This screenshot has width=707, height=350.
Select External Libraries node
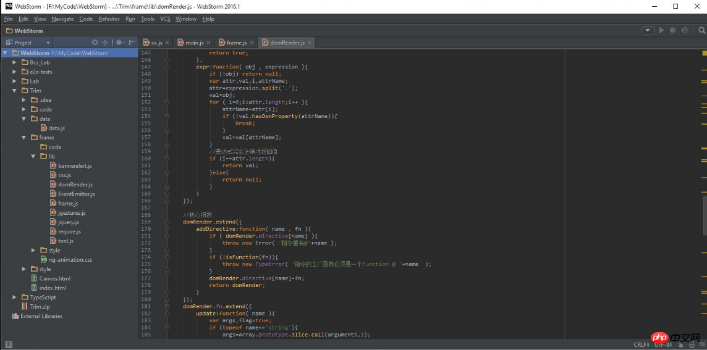click(x=37, y=316)
